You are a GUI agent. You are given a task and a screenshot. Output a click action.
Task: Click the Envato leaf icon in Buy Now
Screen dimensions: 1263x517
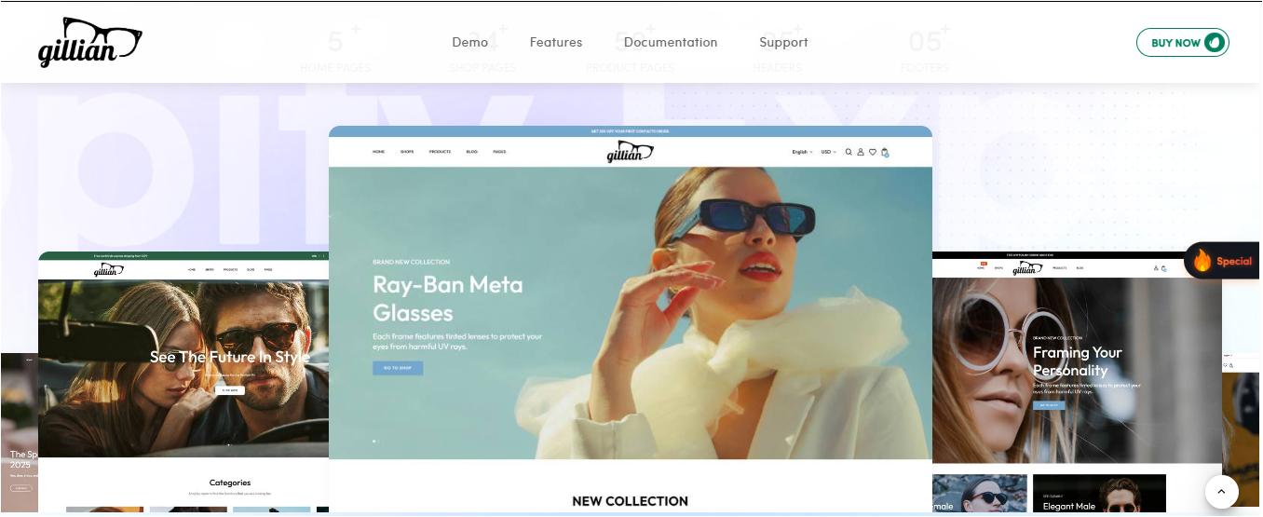coord(1214,43)
